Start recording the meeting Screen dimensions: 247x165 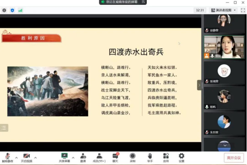pos(133,158)
